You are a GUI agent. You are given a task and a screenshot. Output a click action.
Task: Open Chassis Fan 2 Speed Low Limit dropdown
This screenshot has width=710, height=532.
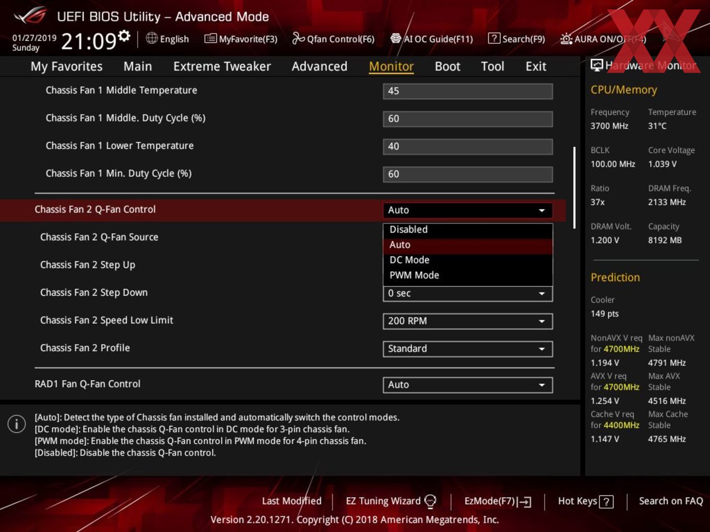468,321
